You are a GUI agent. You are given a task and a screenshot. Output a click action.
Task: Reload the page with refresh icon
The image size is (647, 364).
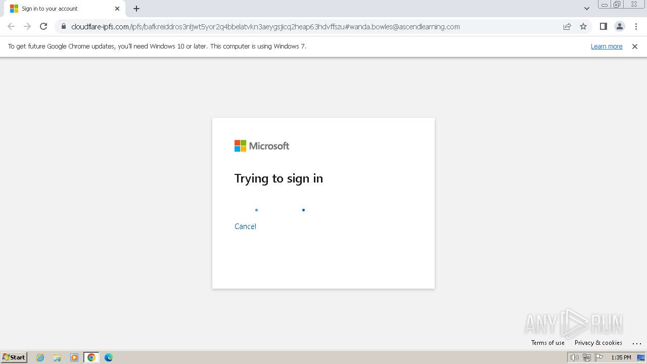point(43,26)
